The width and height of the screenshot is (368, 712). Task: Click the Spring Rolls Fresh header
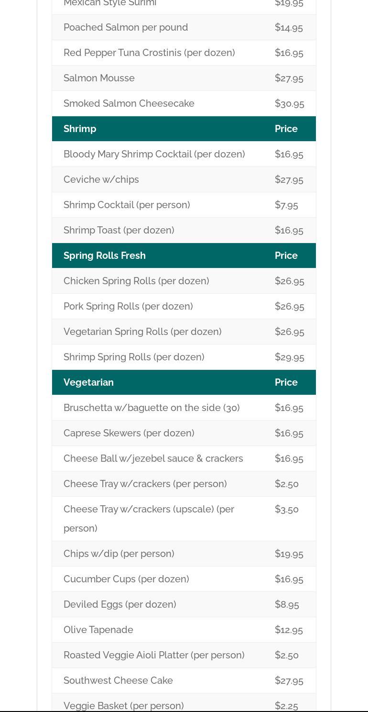tap(104, 256)
